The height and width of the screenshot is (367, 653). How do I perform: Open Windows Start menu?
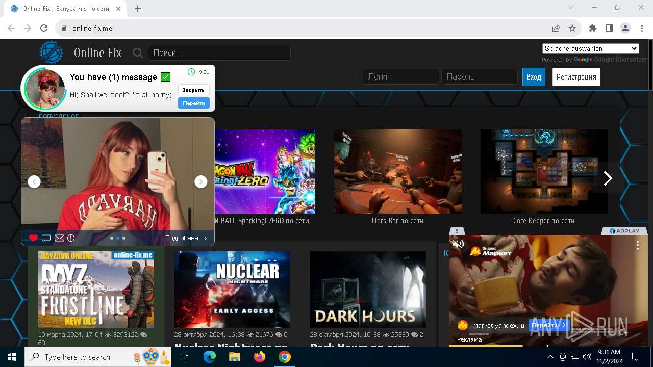point(12,357)
